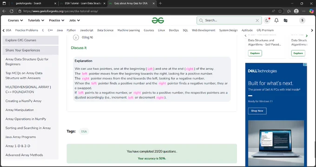Open language translate icon
This screenshot has height=167, width=316.
point(285,20)
